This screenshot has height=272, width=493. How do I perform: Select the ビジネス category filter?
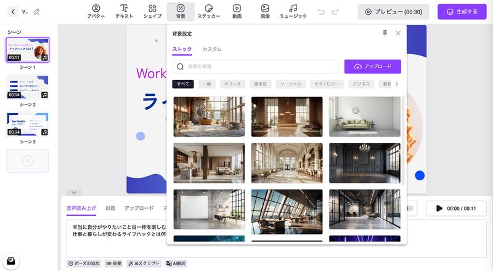click(x=362, y=84)
